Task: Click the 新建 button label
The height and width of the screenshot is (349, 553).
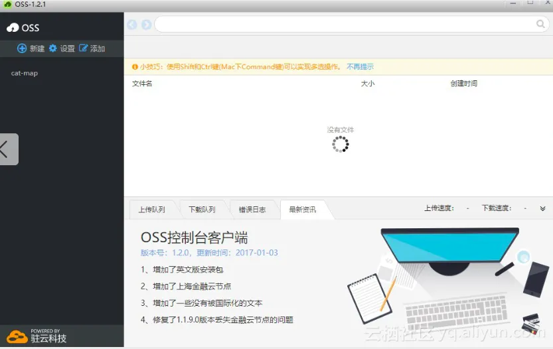Action: (x=37, y=48)
